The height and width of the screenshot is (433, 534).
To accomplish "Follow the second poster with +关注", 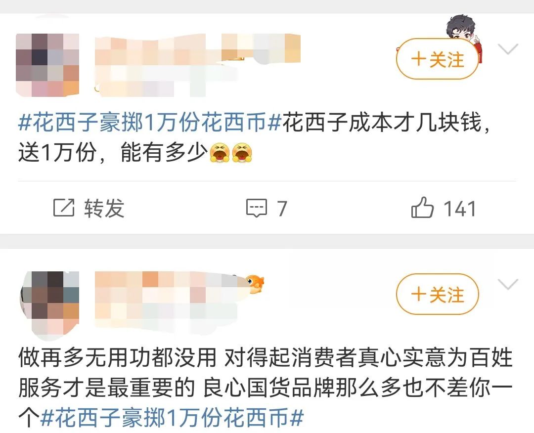I will point(437,294).
